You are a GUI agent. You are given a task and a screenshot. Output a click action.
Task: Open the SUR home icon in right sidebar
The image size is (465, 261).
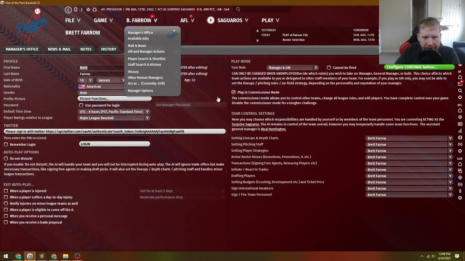point(460,164)
